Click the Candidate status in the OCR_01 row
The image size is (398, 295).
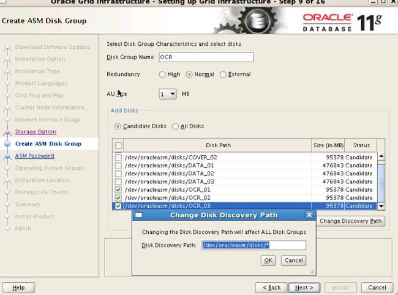359,190
